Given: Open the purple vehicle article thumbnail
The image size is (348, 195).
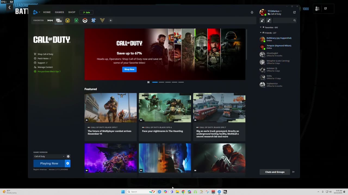Looking at the screenshot, I should click(x=111, y=158).
